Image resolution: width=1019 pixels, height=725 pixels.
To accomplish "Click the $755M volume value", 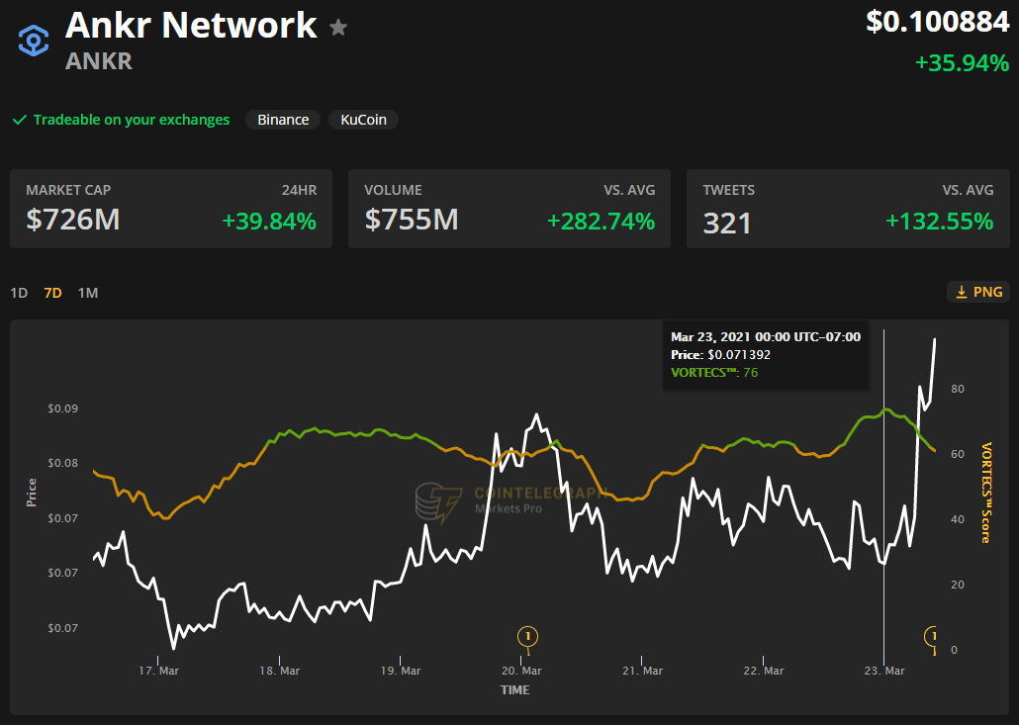I will (412, 220).
